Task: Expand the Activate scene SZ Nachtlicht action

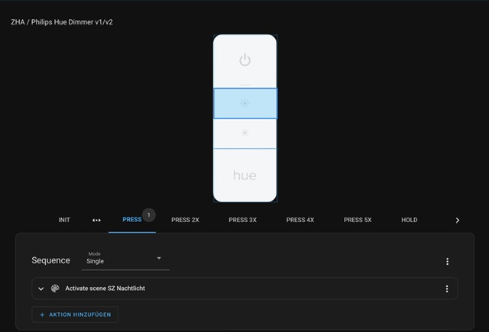Action: 40,288
